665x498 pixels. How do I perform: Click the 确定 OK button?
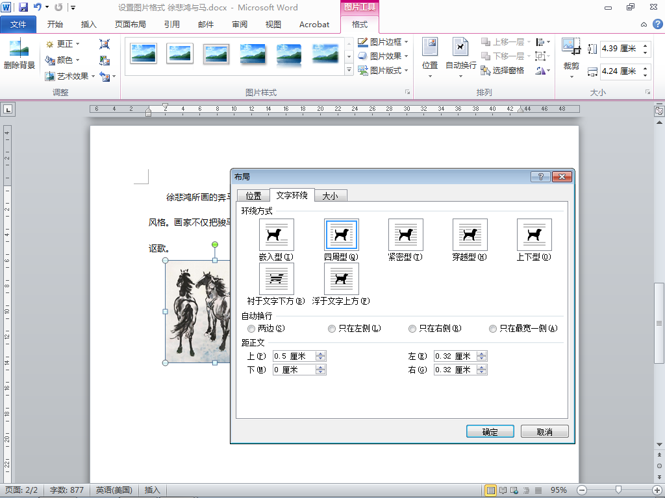point(490,431)
